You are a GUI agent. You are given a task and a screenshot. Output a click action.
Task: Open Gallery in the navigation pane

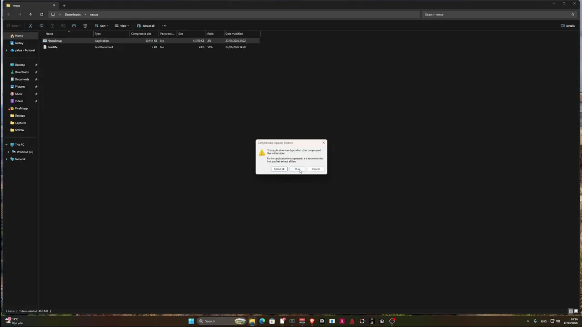coord(19,43)
